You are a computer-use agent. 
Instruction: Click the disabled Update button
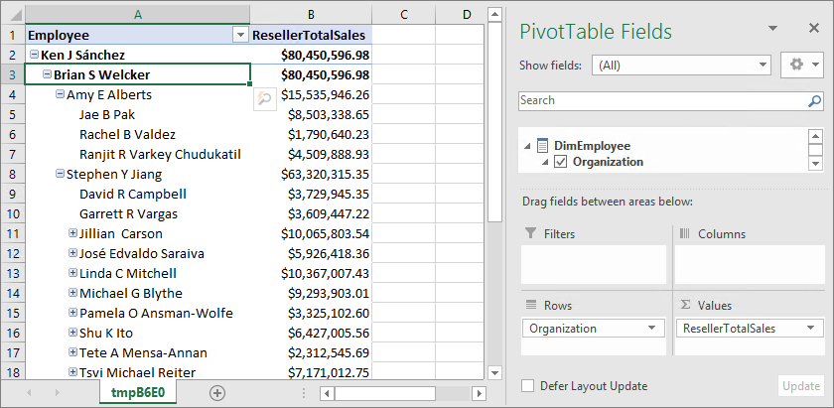[801, 385]
